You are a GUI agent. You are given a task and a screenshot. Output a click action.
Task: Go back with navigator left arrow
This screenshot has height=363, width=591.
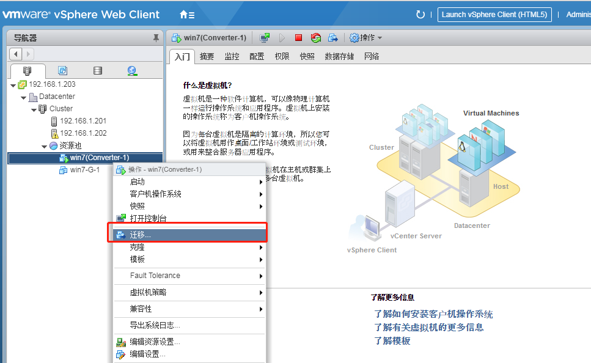[15, 54]
